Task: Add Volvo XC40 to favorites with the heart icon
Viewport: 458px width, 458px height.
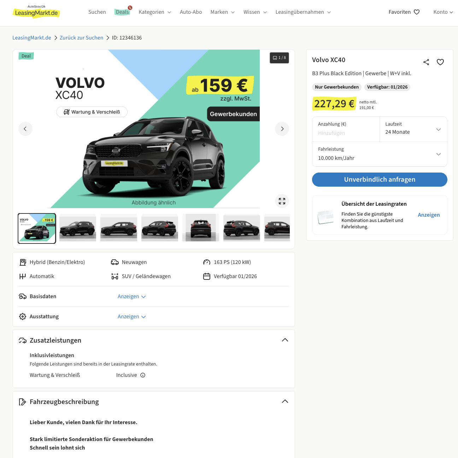Action: click(x=440, y=62)
